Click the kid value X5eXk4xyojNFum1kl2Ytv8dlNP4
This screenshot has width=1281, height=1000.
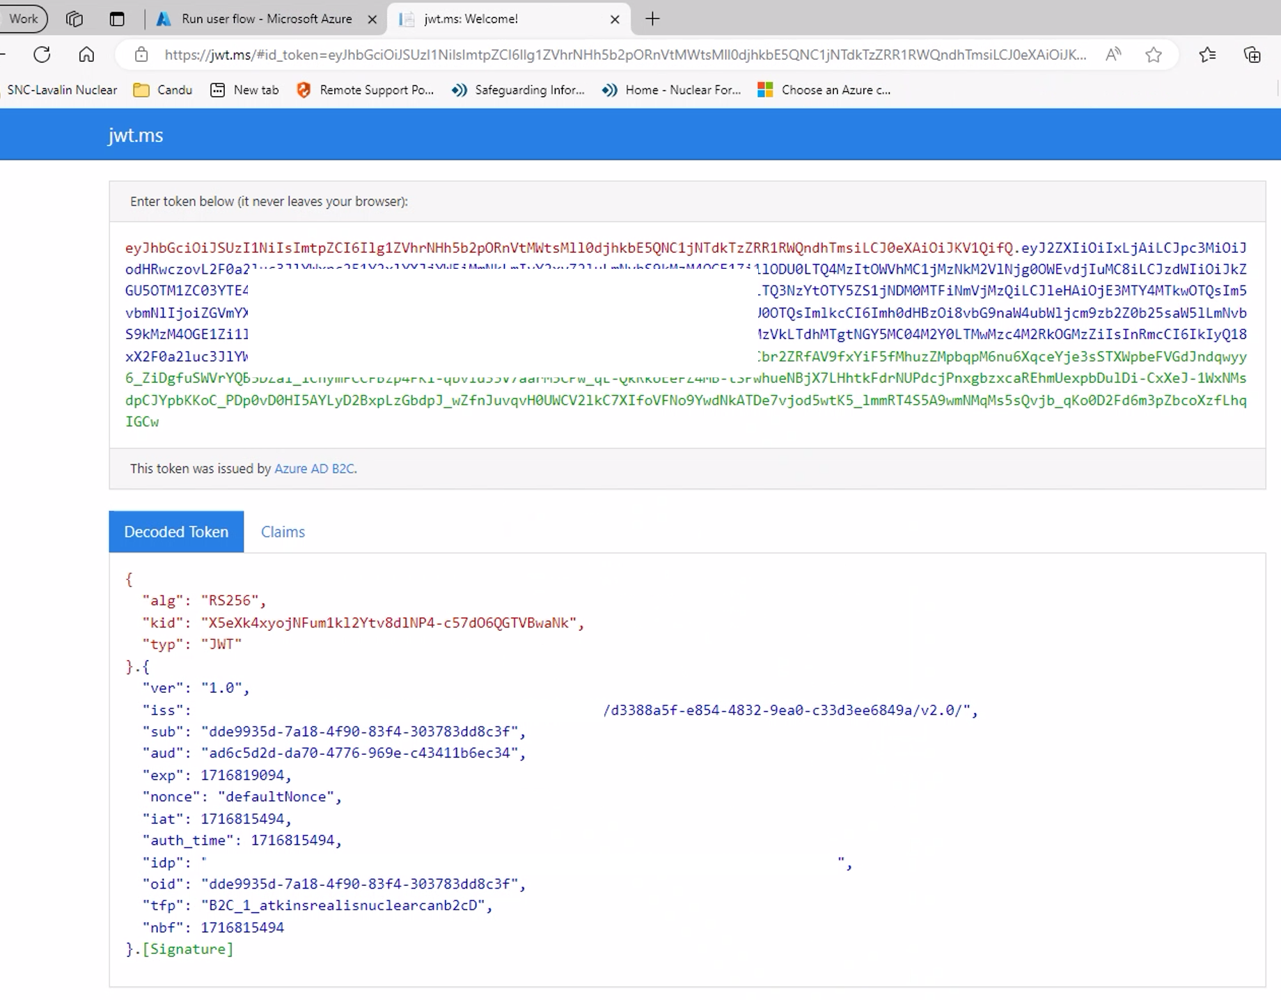pyautogui.click(x=389, y=623)
